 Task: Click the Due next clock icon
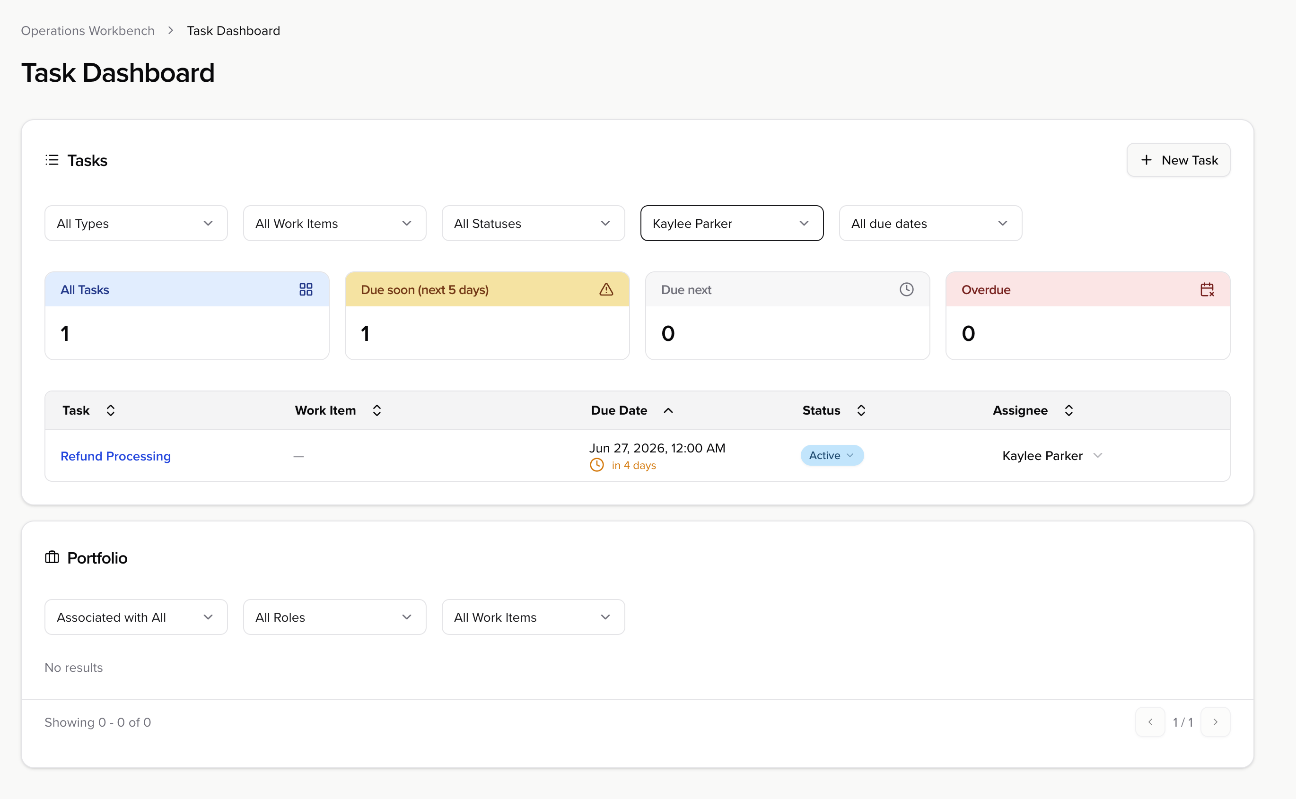point(906,290)
